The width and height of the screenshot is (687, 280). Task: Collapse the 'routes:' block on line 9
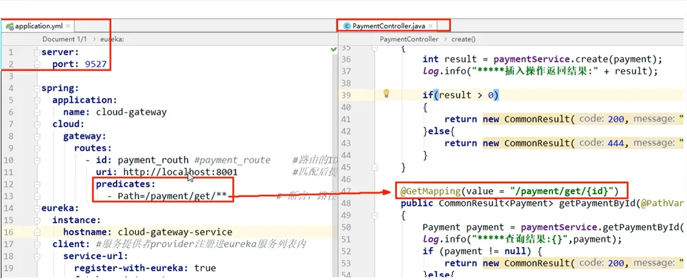37,148
